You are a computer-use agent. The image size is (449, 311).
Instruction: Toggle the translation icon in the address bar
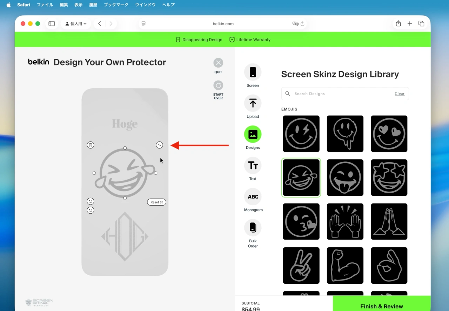pos(296,23)
